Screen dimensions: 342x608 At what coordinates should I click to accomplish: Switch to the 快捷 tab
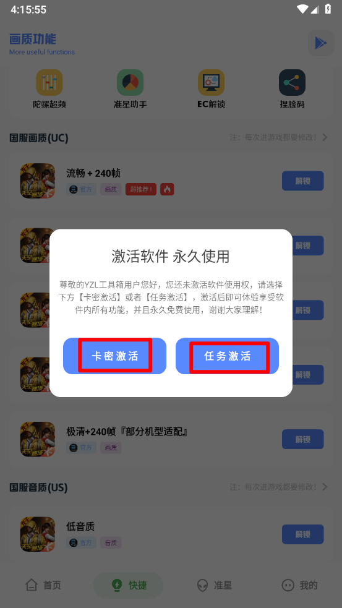click(129, 584)
